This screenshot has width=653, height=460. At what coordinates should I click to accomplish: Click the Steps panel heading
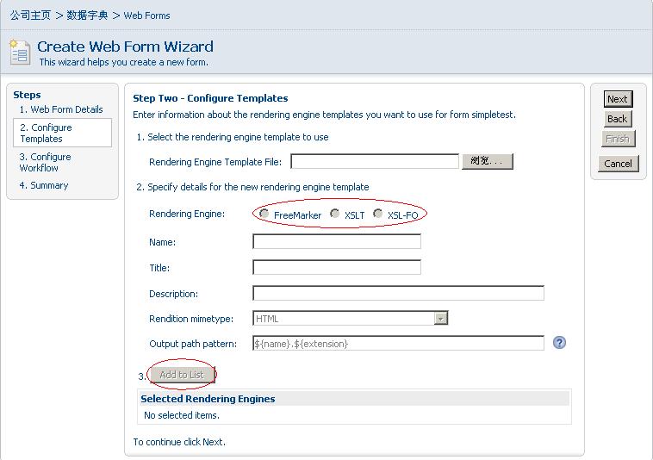[27, 95]
